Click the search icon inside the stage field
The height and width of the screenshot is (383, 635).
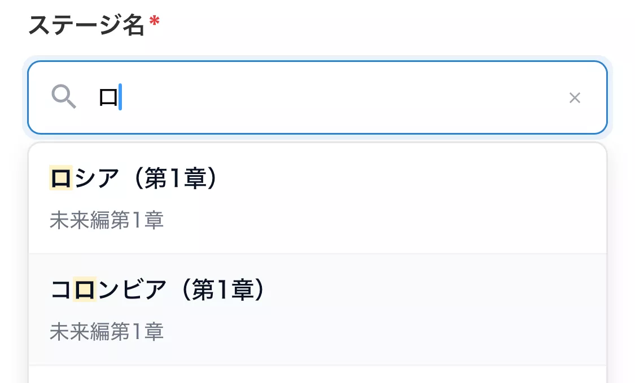(64, 97)
